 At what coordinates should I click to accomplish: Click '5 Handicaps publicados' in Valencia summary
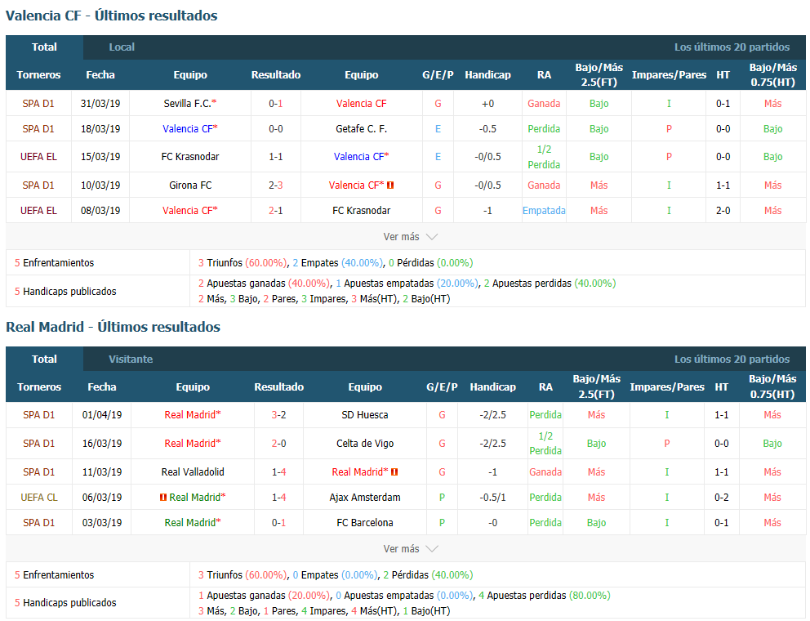click(x=65, y=291)
